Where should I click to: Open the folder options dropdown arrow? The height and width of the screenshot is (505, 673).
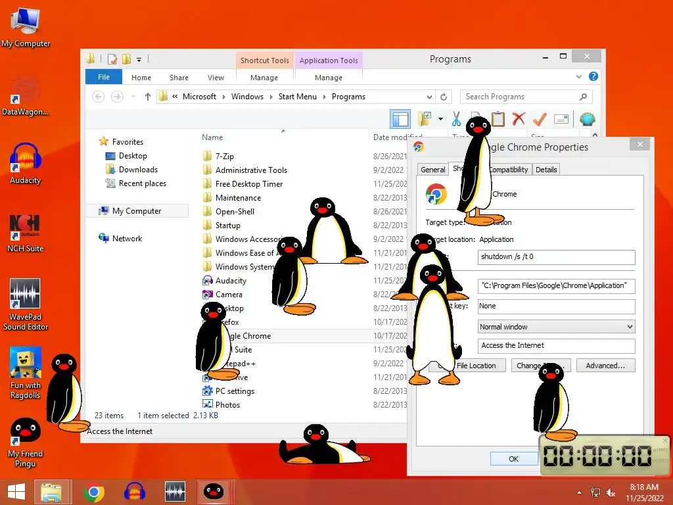tap(440, 119)
